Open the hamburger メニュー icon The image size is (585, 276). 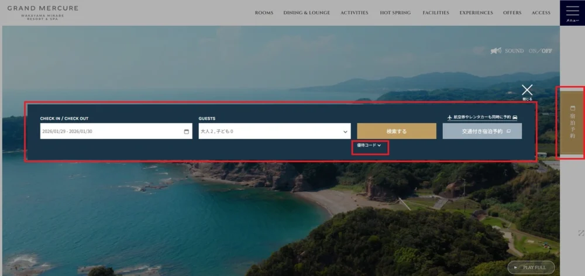point(572,12)
